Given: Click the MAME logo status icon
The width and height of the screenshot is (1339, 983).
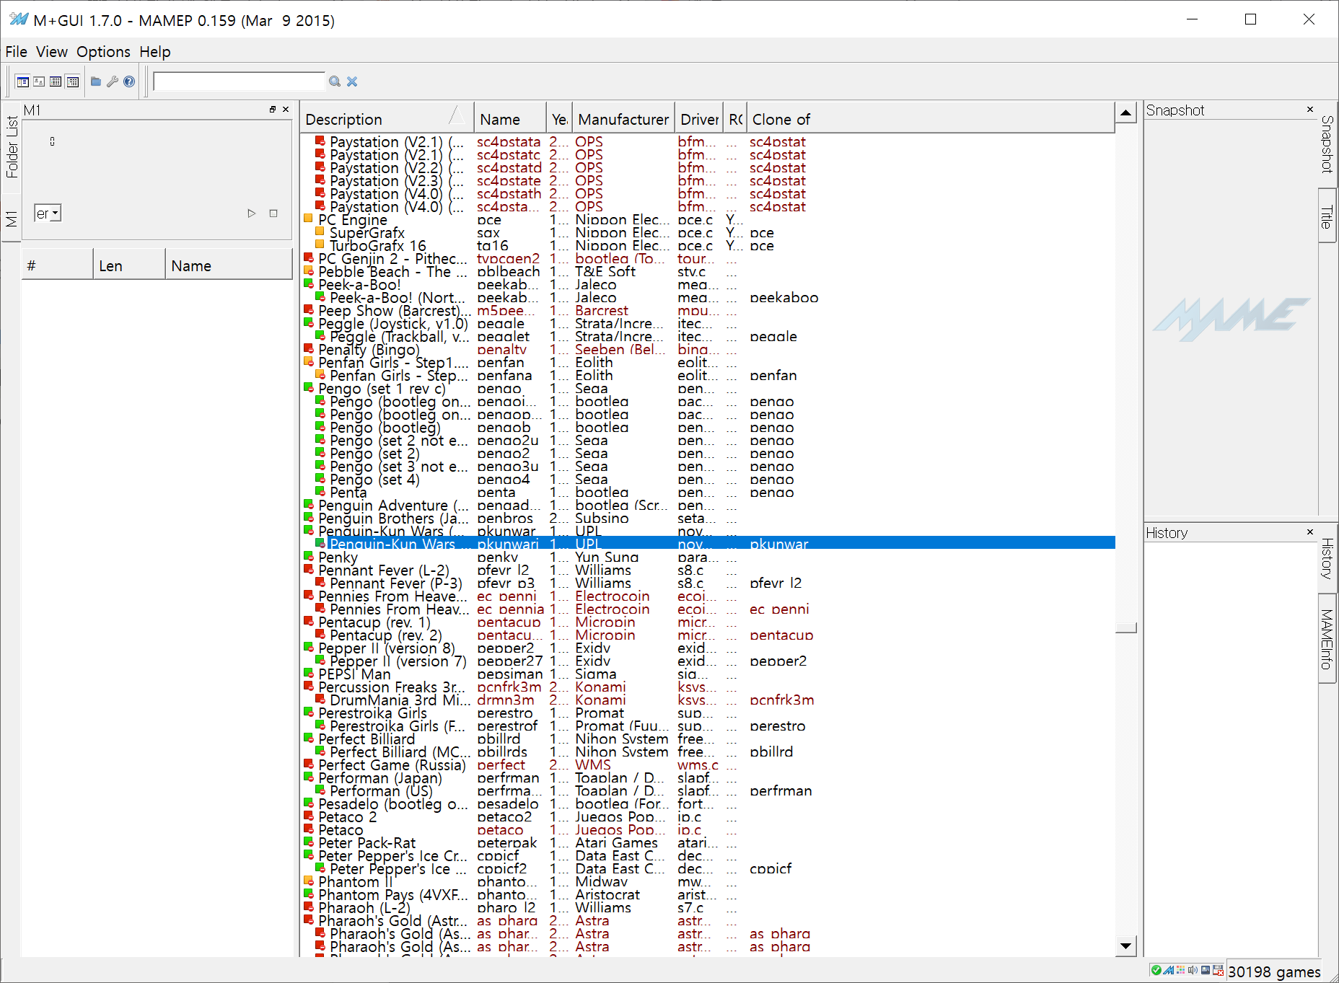Looking at the screenshot, I should tap(1168, 970).
